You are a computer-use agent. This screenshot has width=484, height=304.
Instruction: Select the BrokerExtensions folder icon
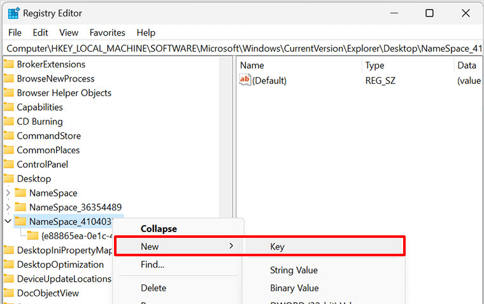point(9,64)
